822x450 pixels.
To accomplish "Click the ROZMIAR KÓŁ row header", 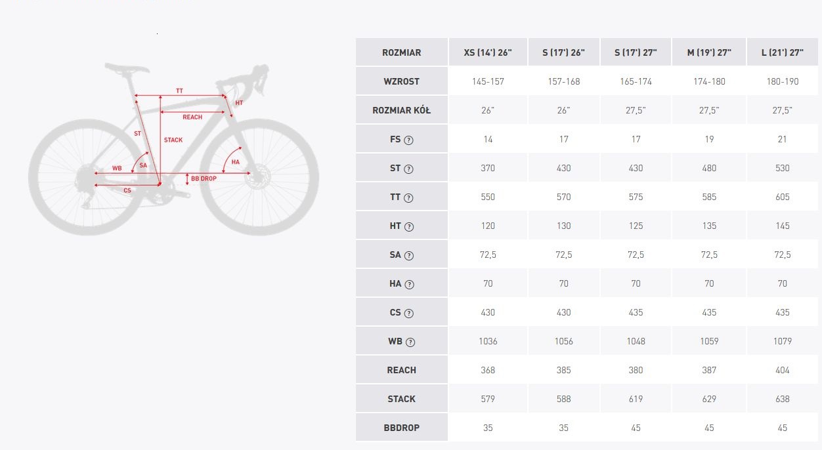I will [x=402, y=110].
